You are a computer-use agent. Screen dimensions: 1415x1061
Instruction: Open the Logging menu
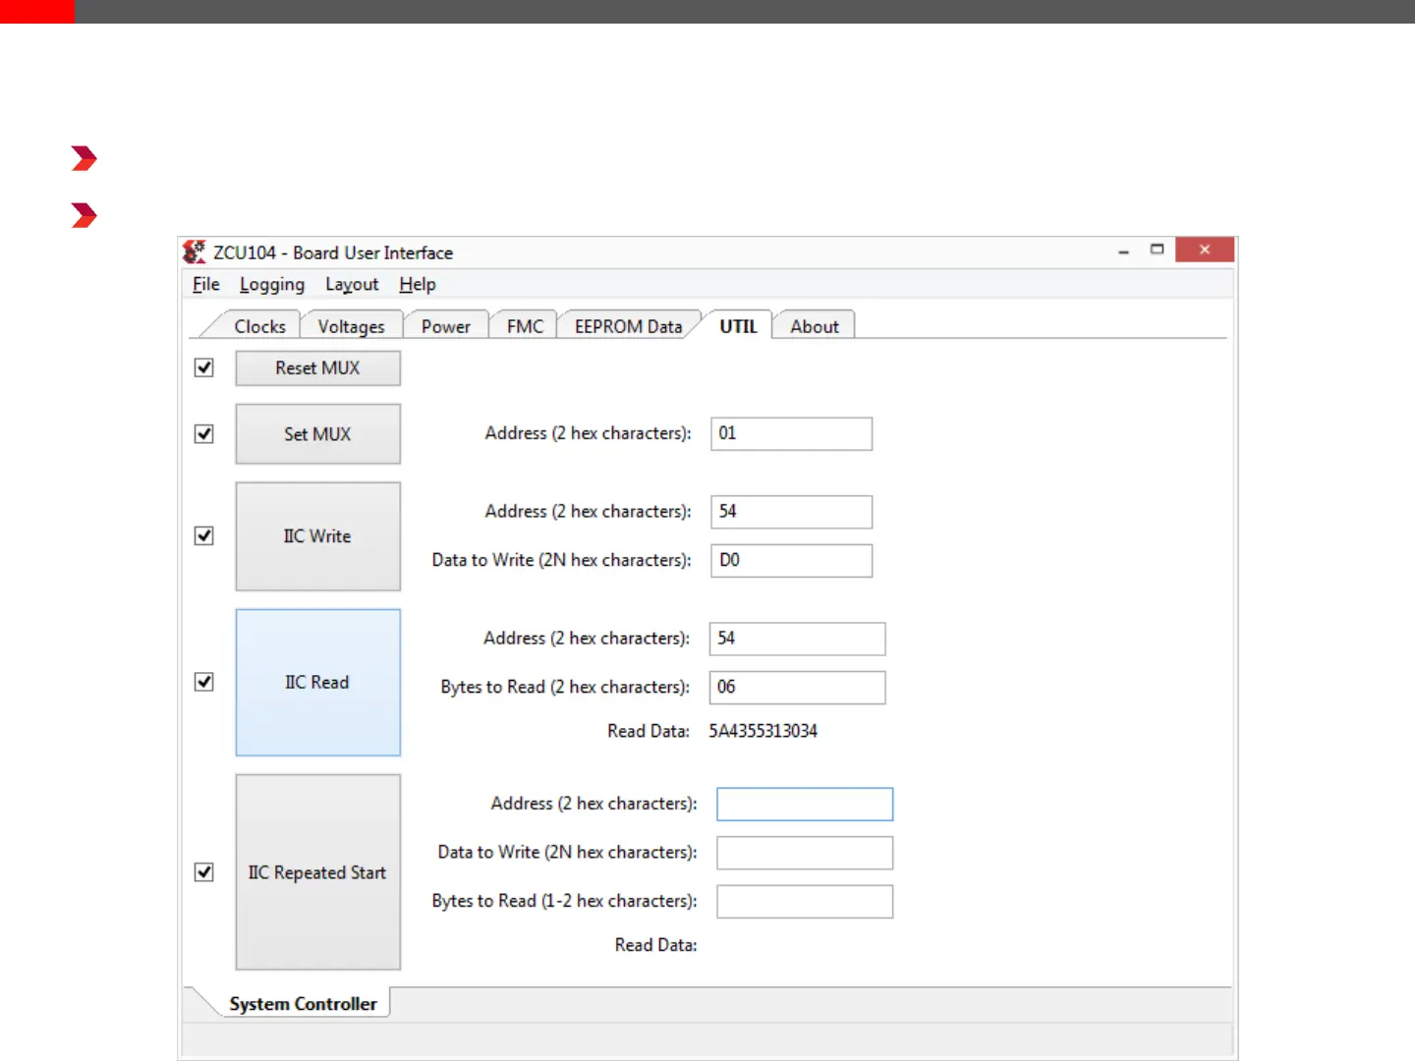pyautogui.click(x=271, y=285)
